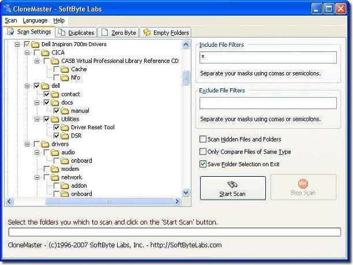
Task: Click the Dell Inspiron 700m Drivers folder icon
Action: (35, 44)
